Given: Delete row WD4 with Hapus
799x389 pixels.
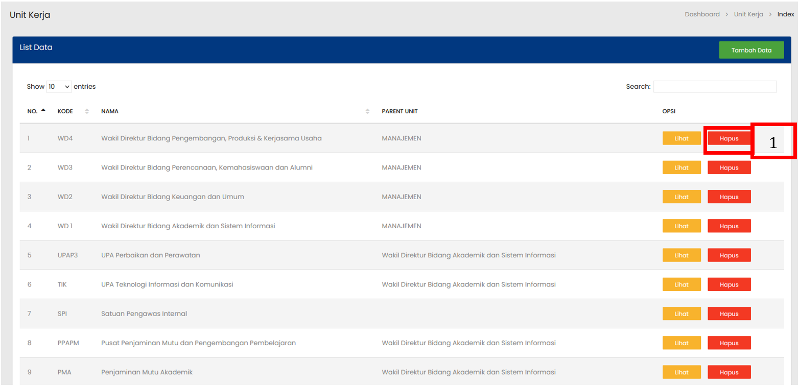Looking at the screenshot, I should click(x=729, y=138).
